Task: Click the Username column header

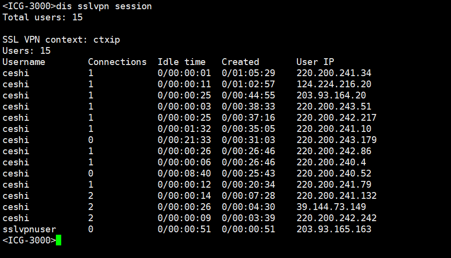Action: (x=24, y=62)
